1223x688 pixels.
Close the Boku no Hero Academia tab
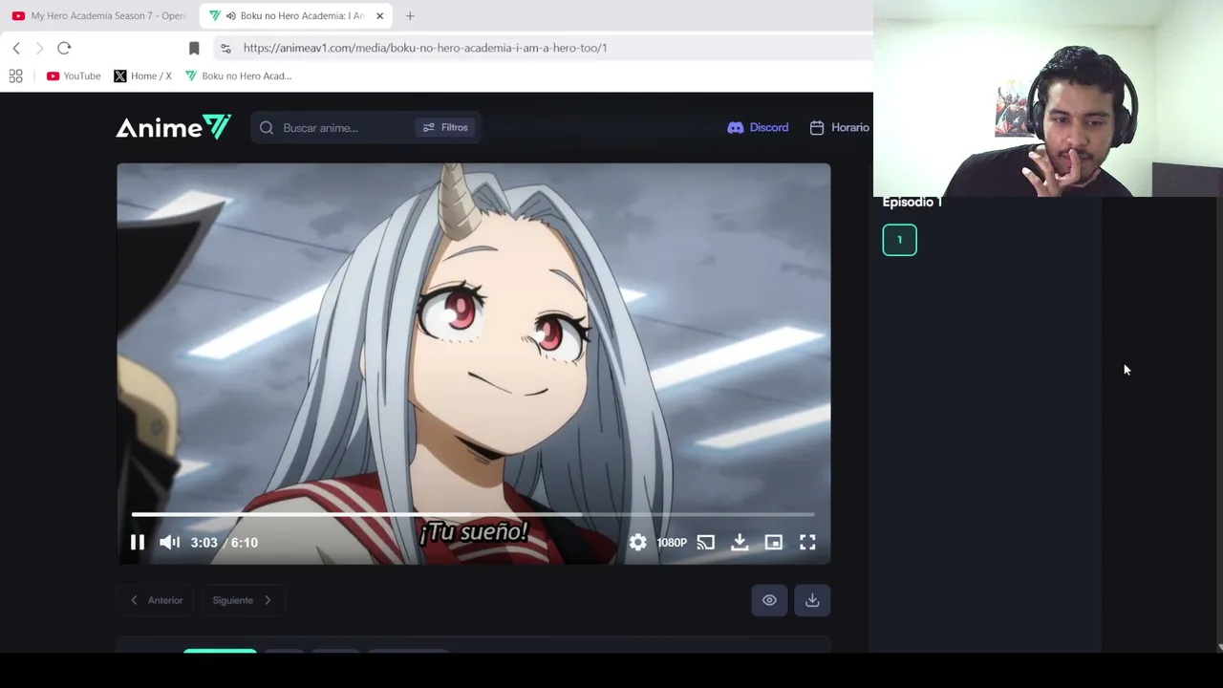[x=379, y=15]
